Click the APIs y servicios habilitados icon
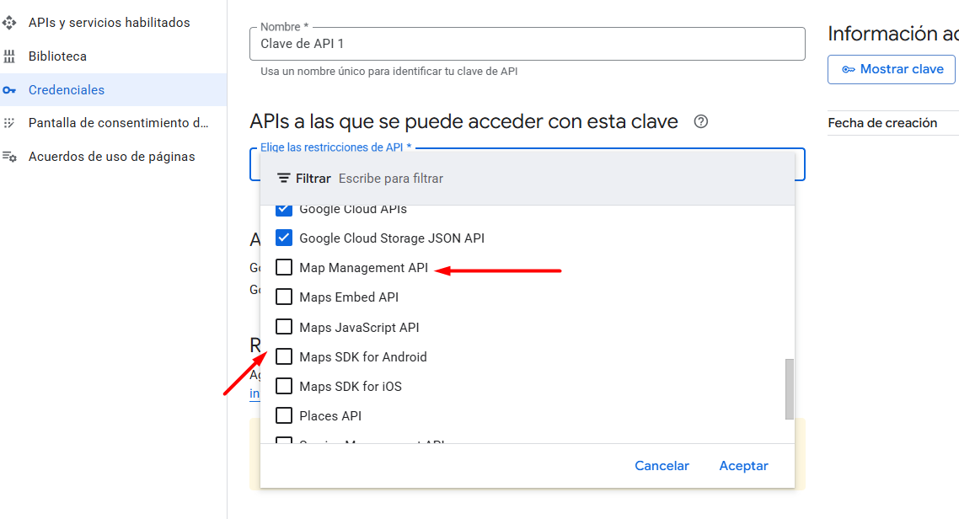Screen dimensions: 959x519 click(9, 23)
